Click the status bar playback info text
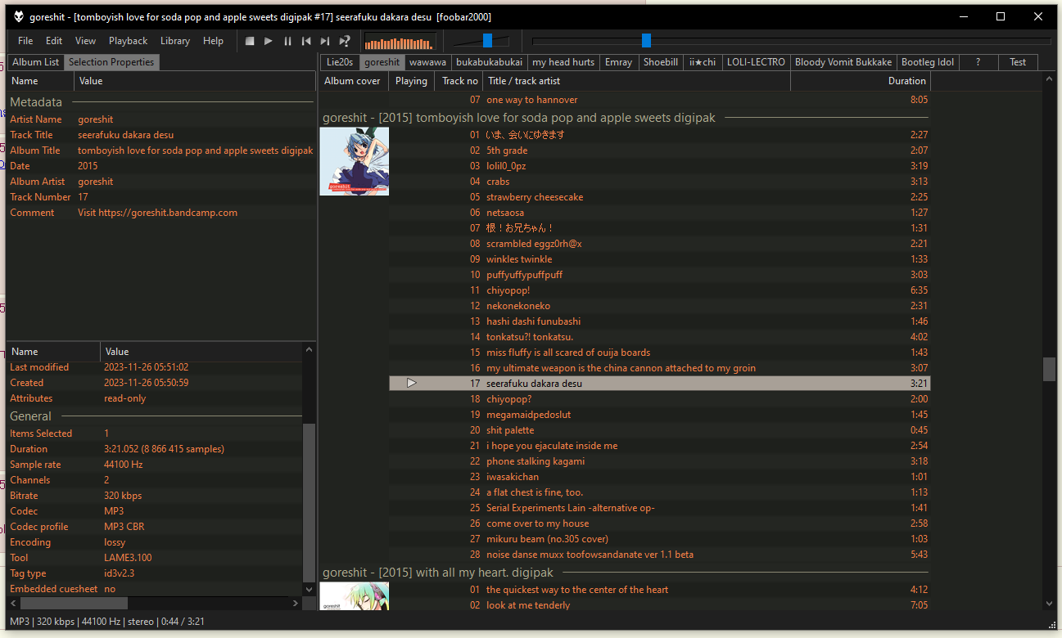The height and width of the screenshot is (638, 1062). pos(107,622)
